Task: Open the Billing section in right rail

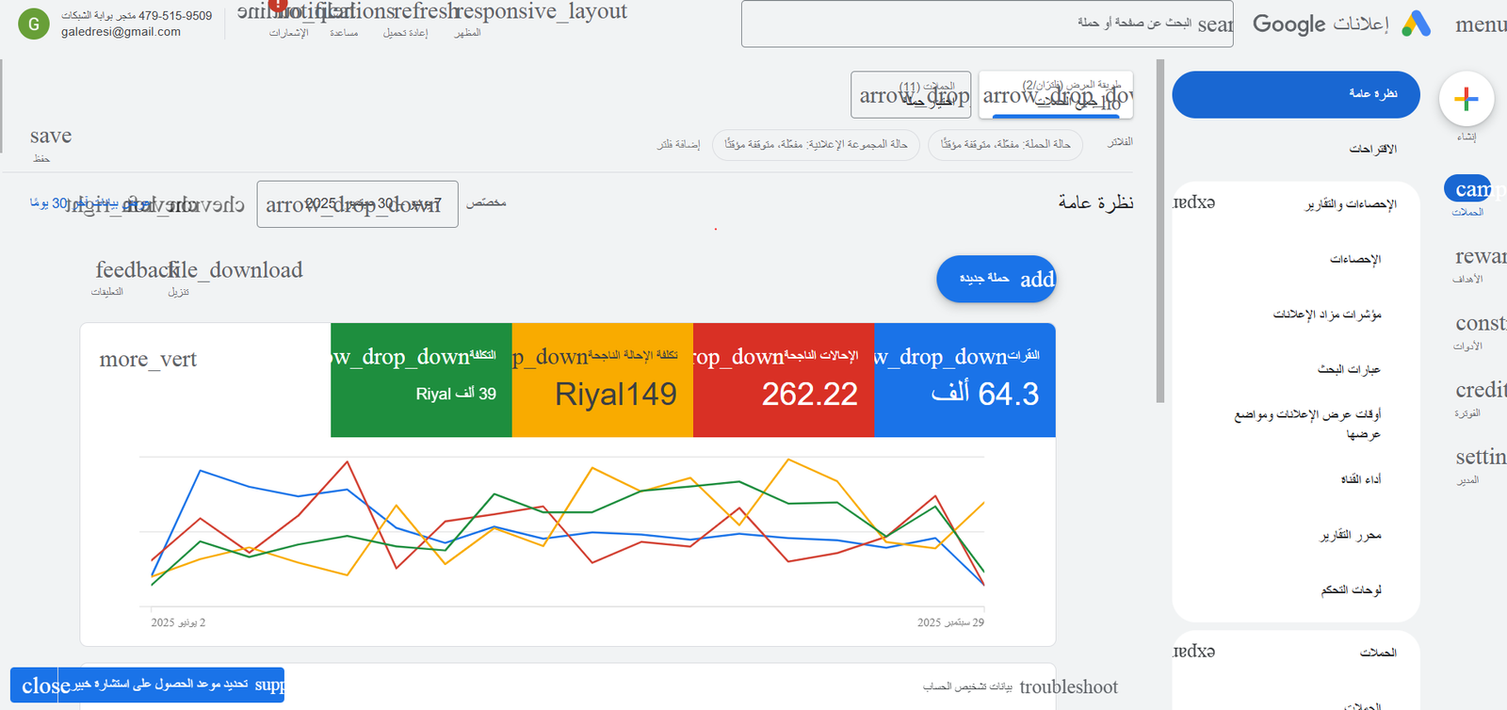Action: click(x=1477, y=392)
